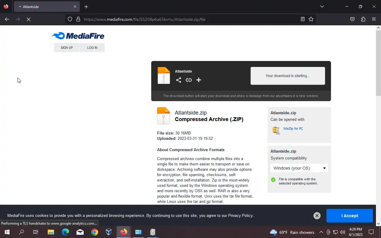Click the shield tracking protection icon
381x238 pixels.
point(70,19)
